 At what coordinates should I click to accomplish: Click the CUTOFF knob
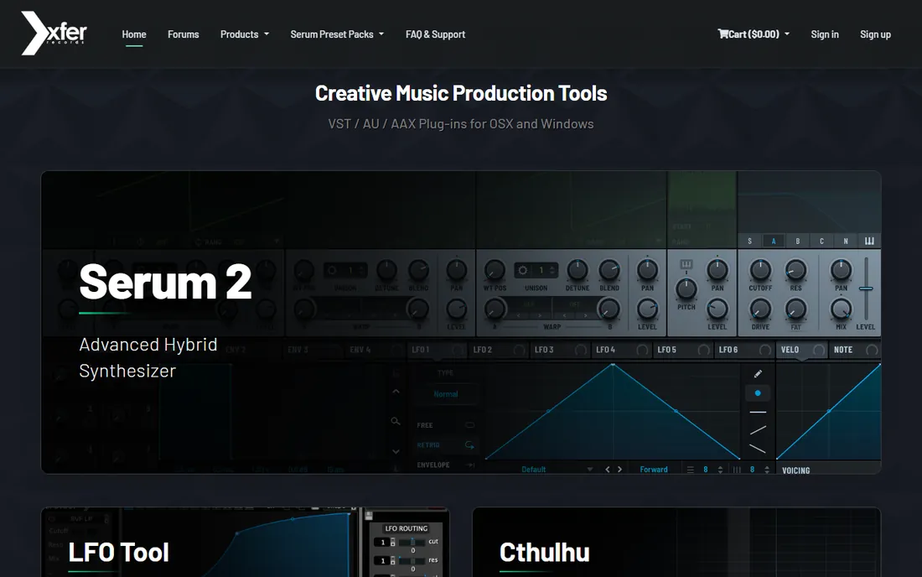coord(760,270)
